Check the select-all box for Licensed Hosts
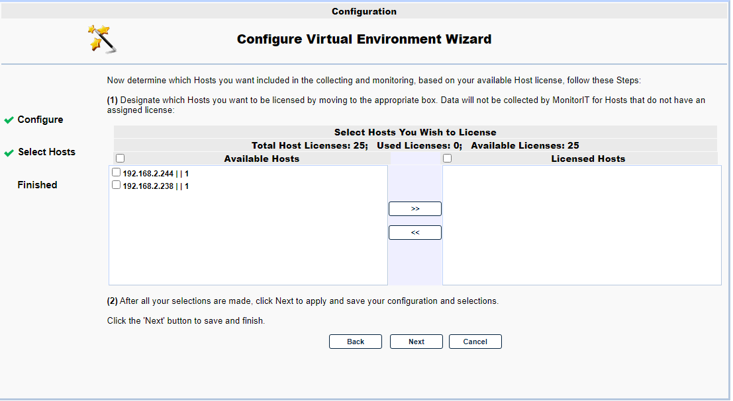Image resolution: width=733 pixels, height=401 pixels. (x=448, y=159)
